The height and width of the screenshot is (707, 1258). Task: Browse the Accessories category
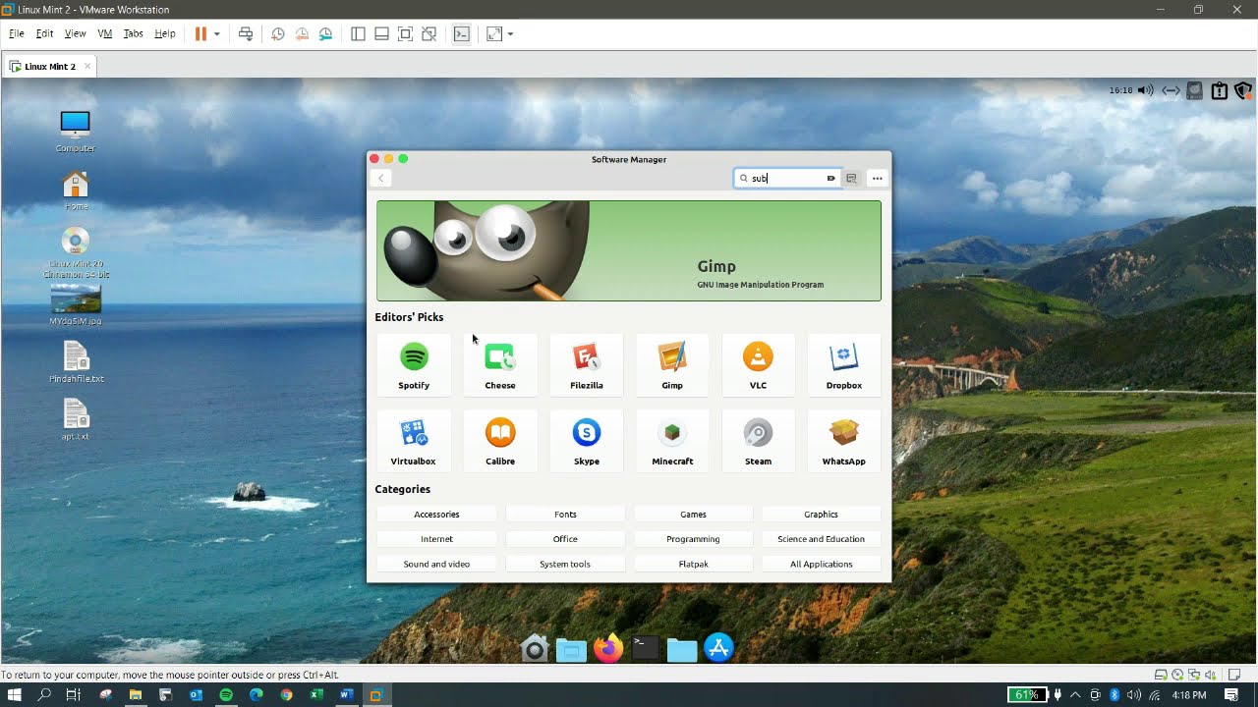point(436,514)
